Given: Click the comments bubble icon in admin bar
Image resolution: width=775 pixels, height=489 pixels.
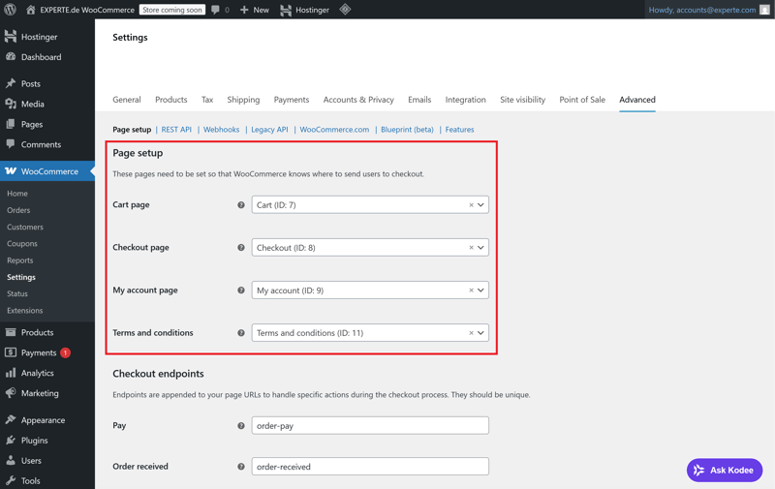Looking at the screenshot, I should [216, 10].
